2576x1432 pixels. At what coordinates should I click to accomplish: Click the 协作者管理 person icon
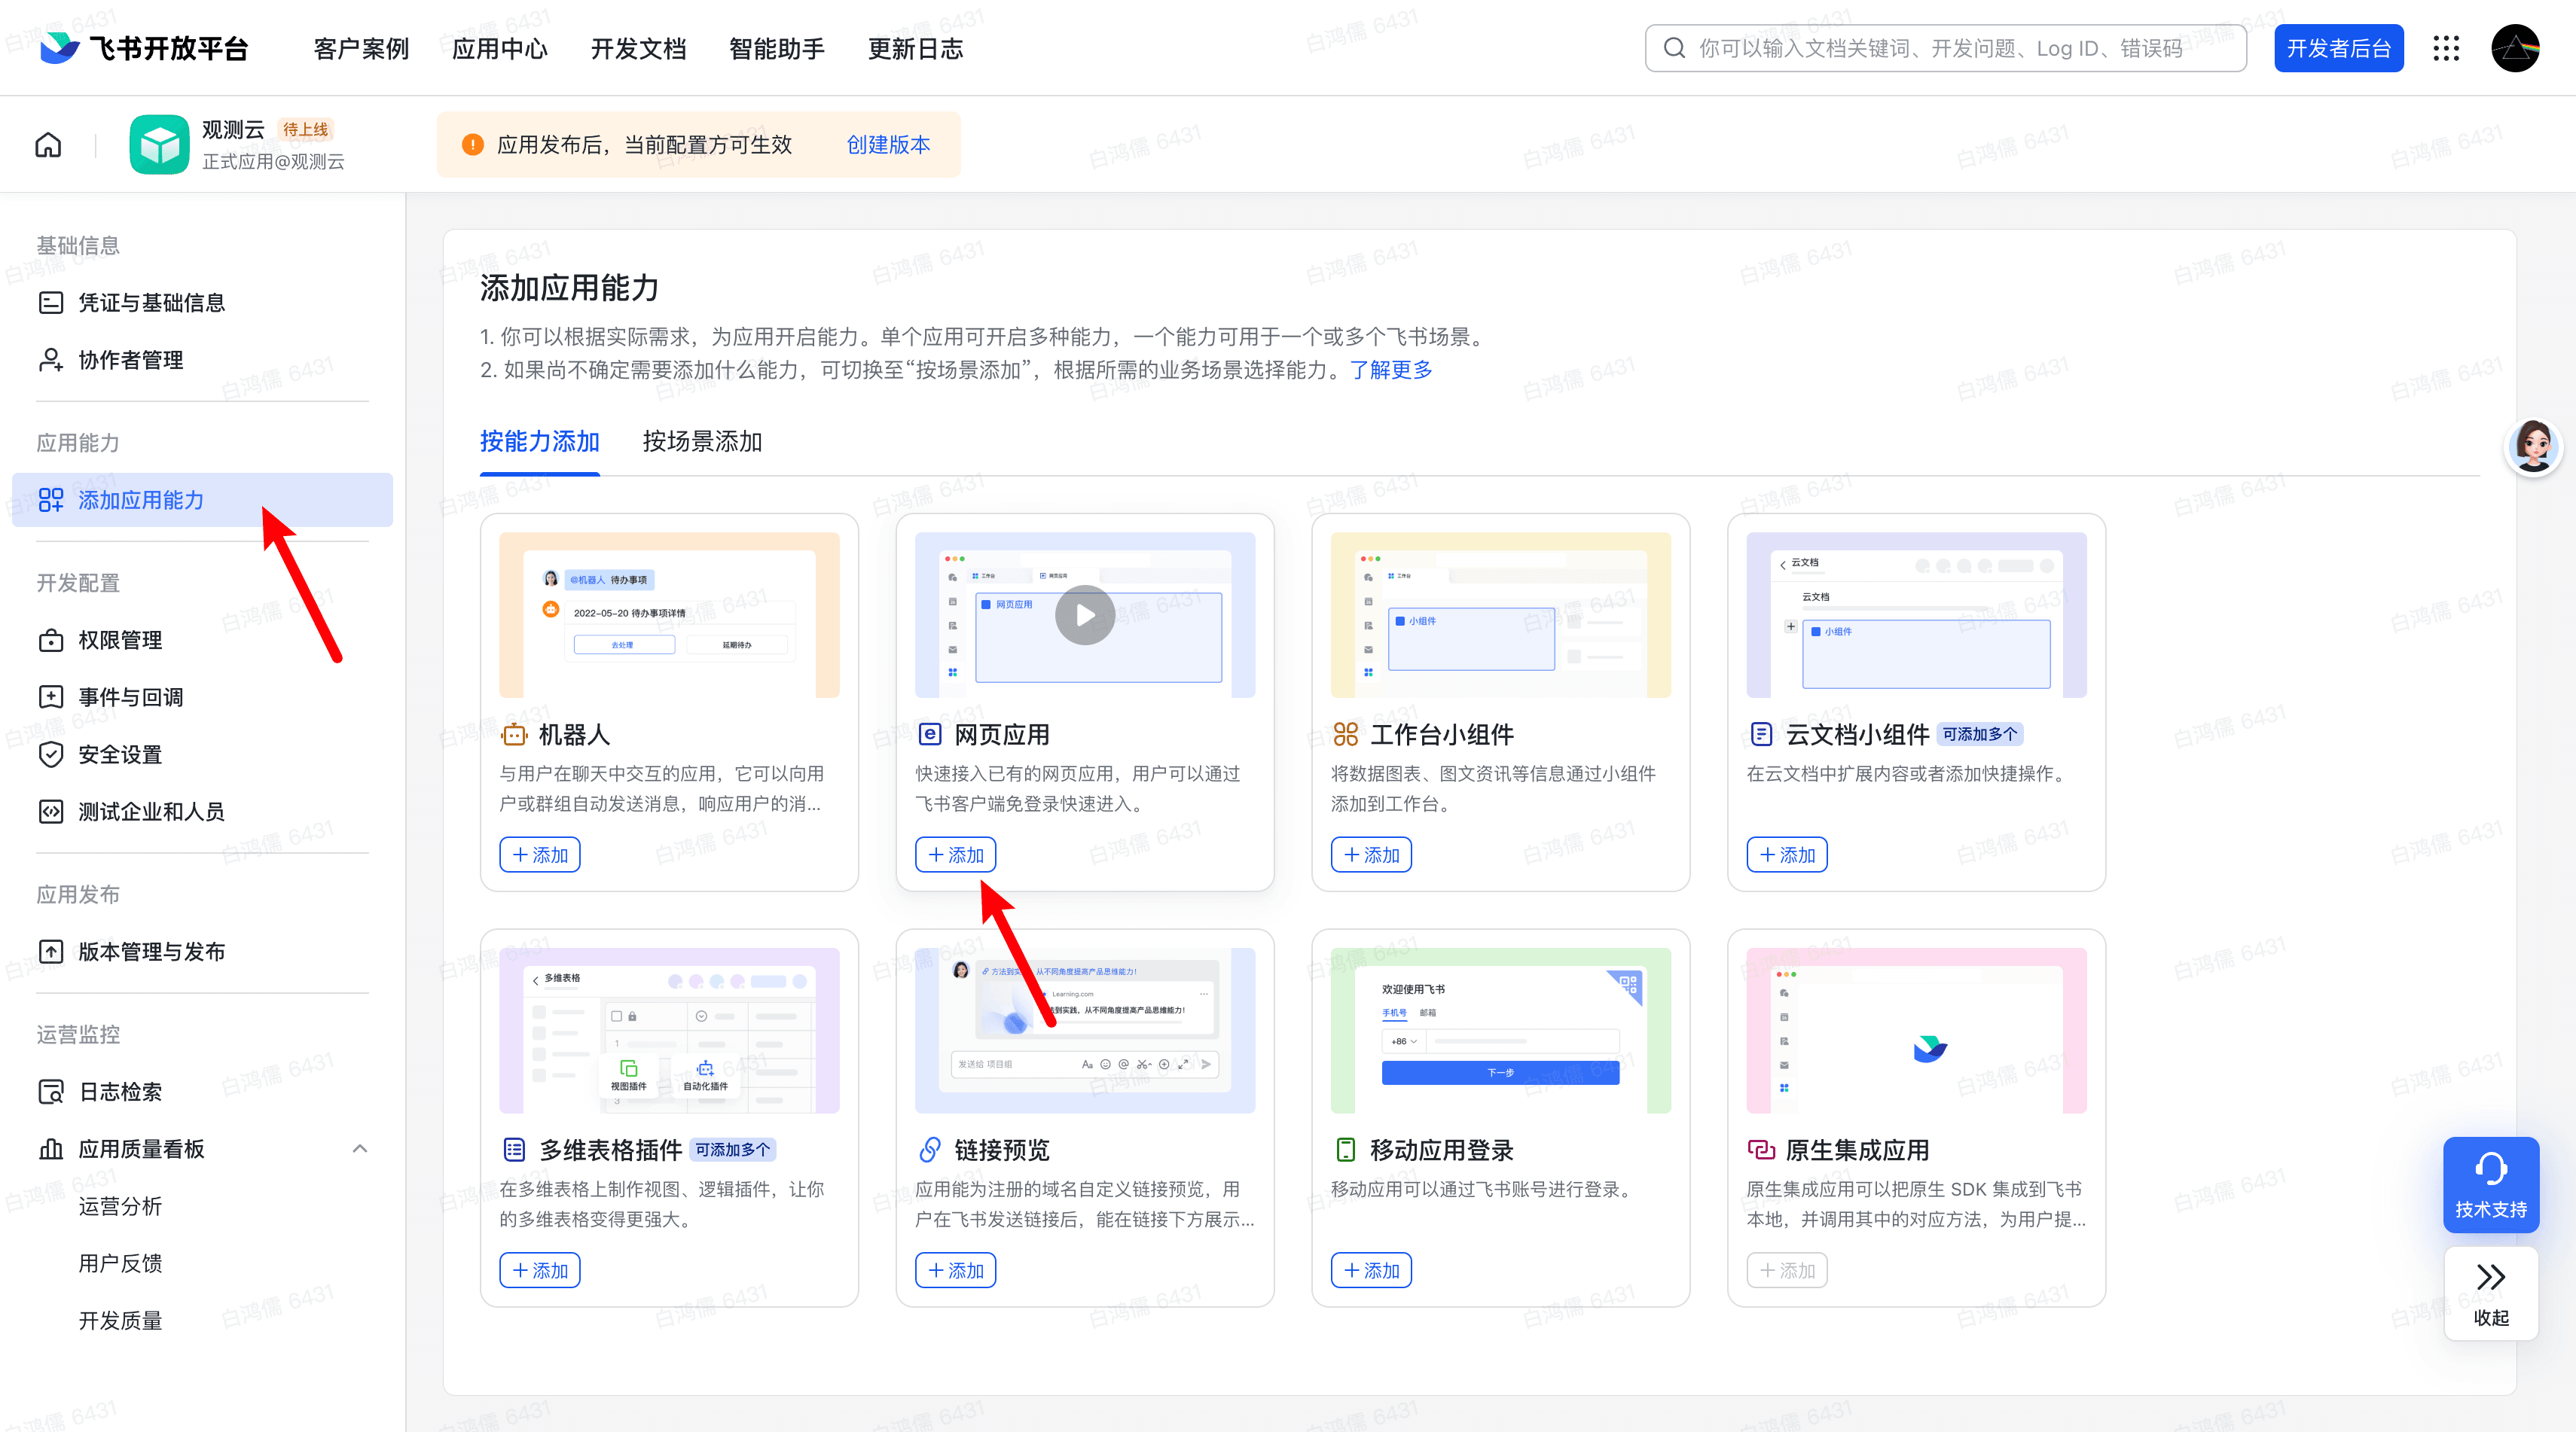[51, 360]
